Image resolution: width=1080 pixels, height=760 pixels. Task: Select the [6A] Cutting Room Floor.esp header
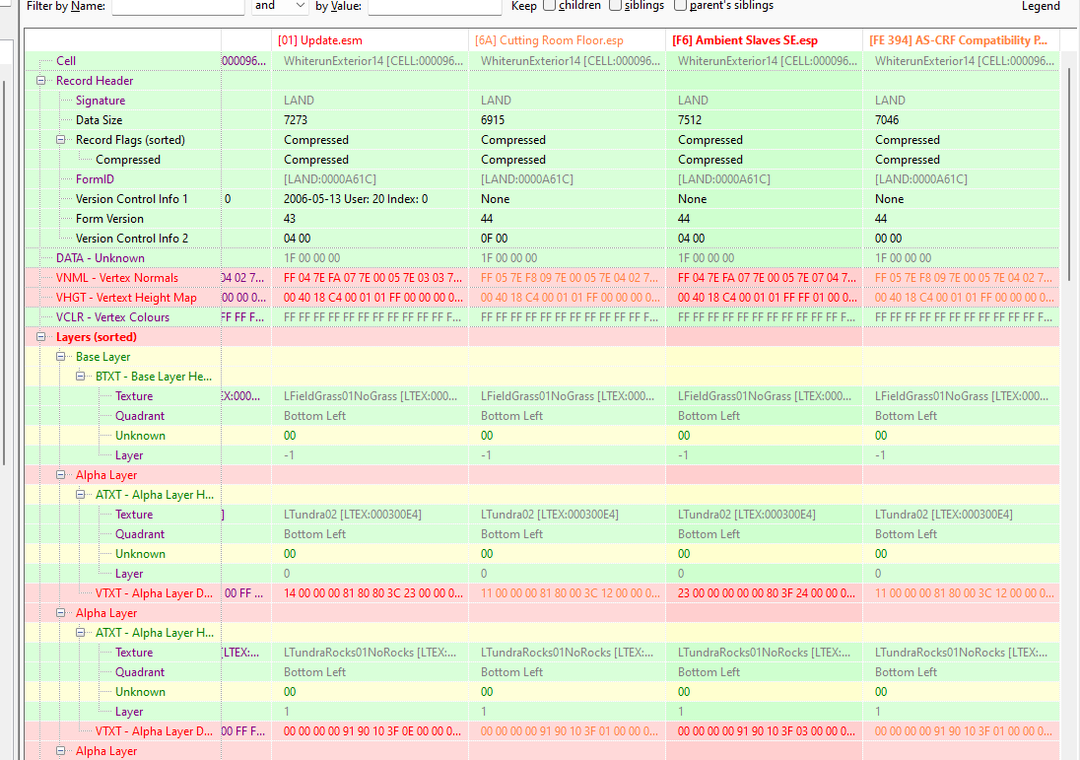(567, 40)
